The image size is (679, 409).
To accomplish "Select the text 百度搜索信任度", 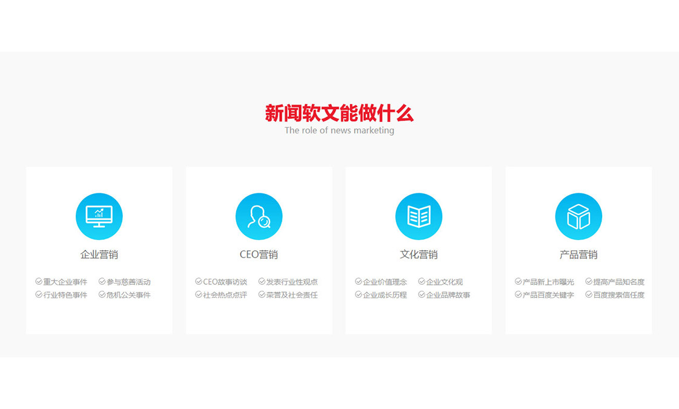I will click(x=619, y=295).
